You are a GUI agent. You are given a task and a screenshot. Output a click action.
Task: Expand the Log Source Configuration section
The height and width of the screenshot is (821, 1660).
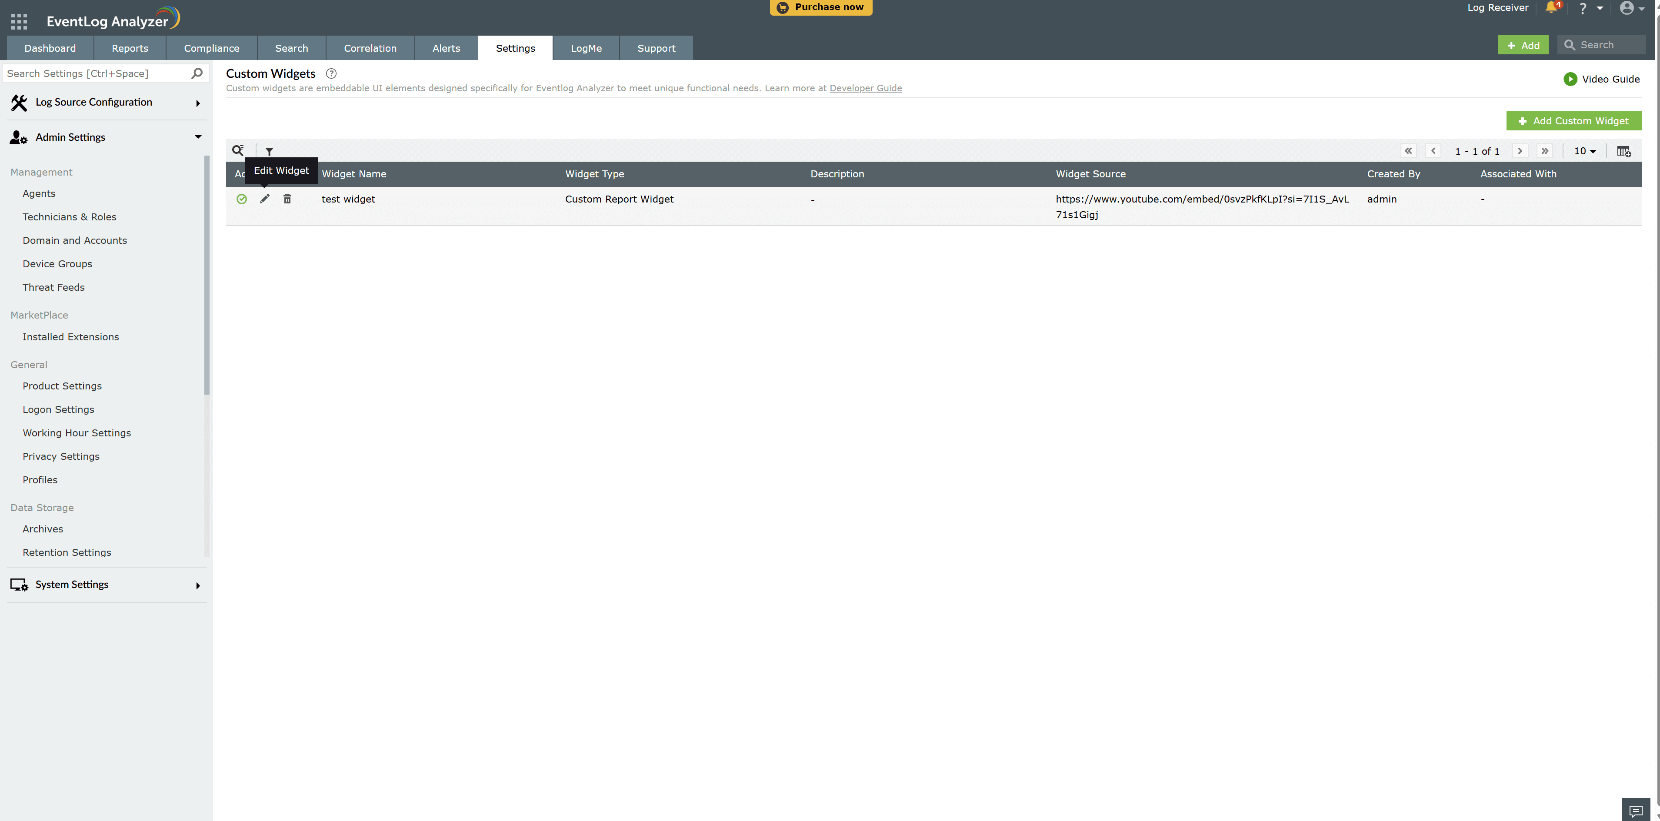[198, 103]
